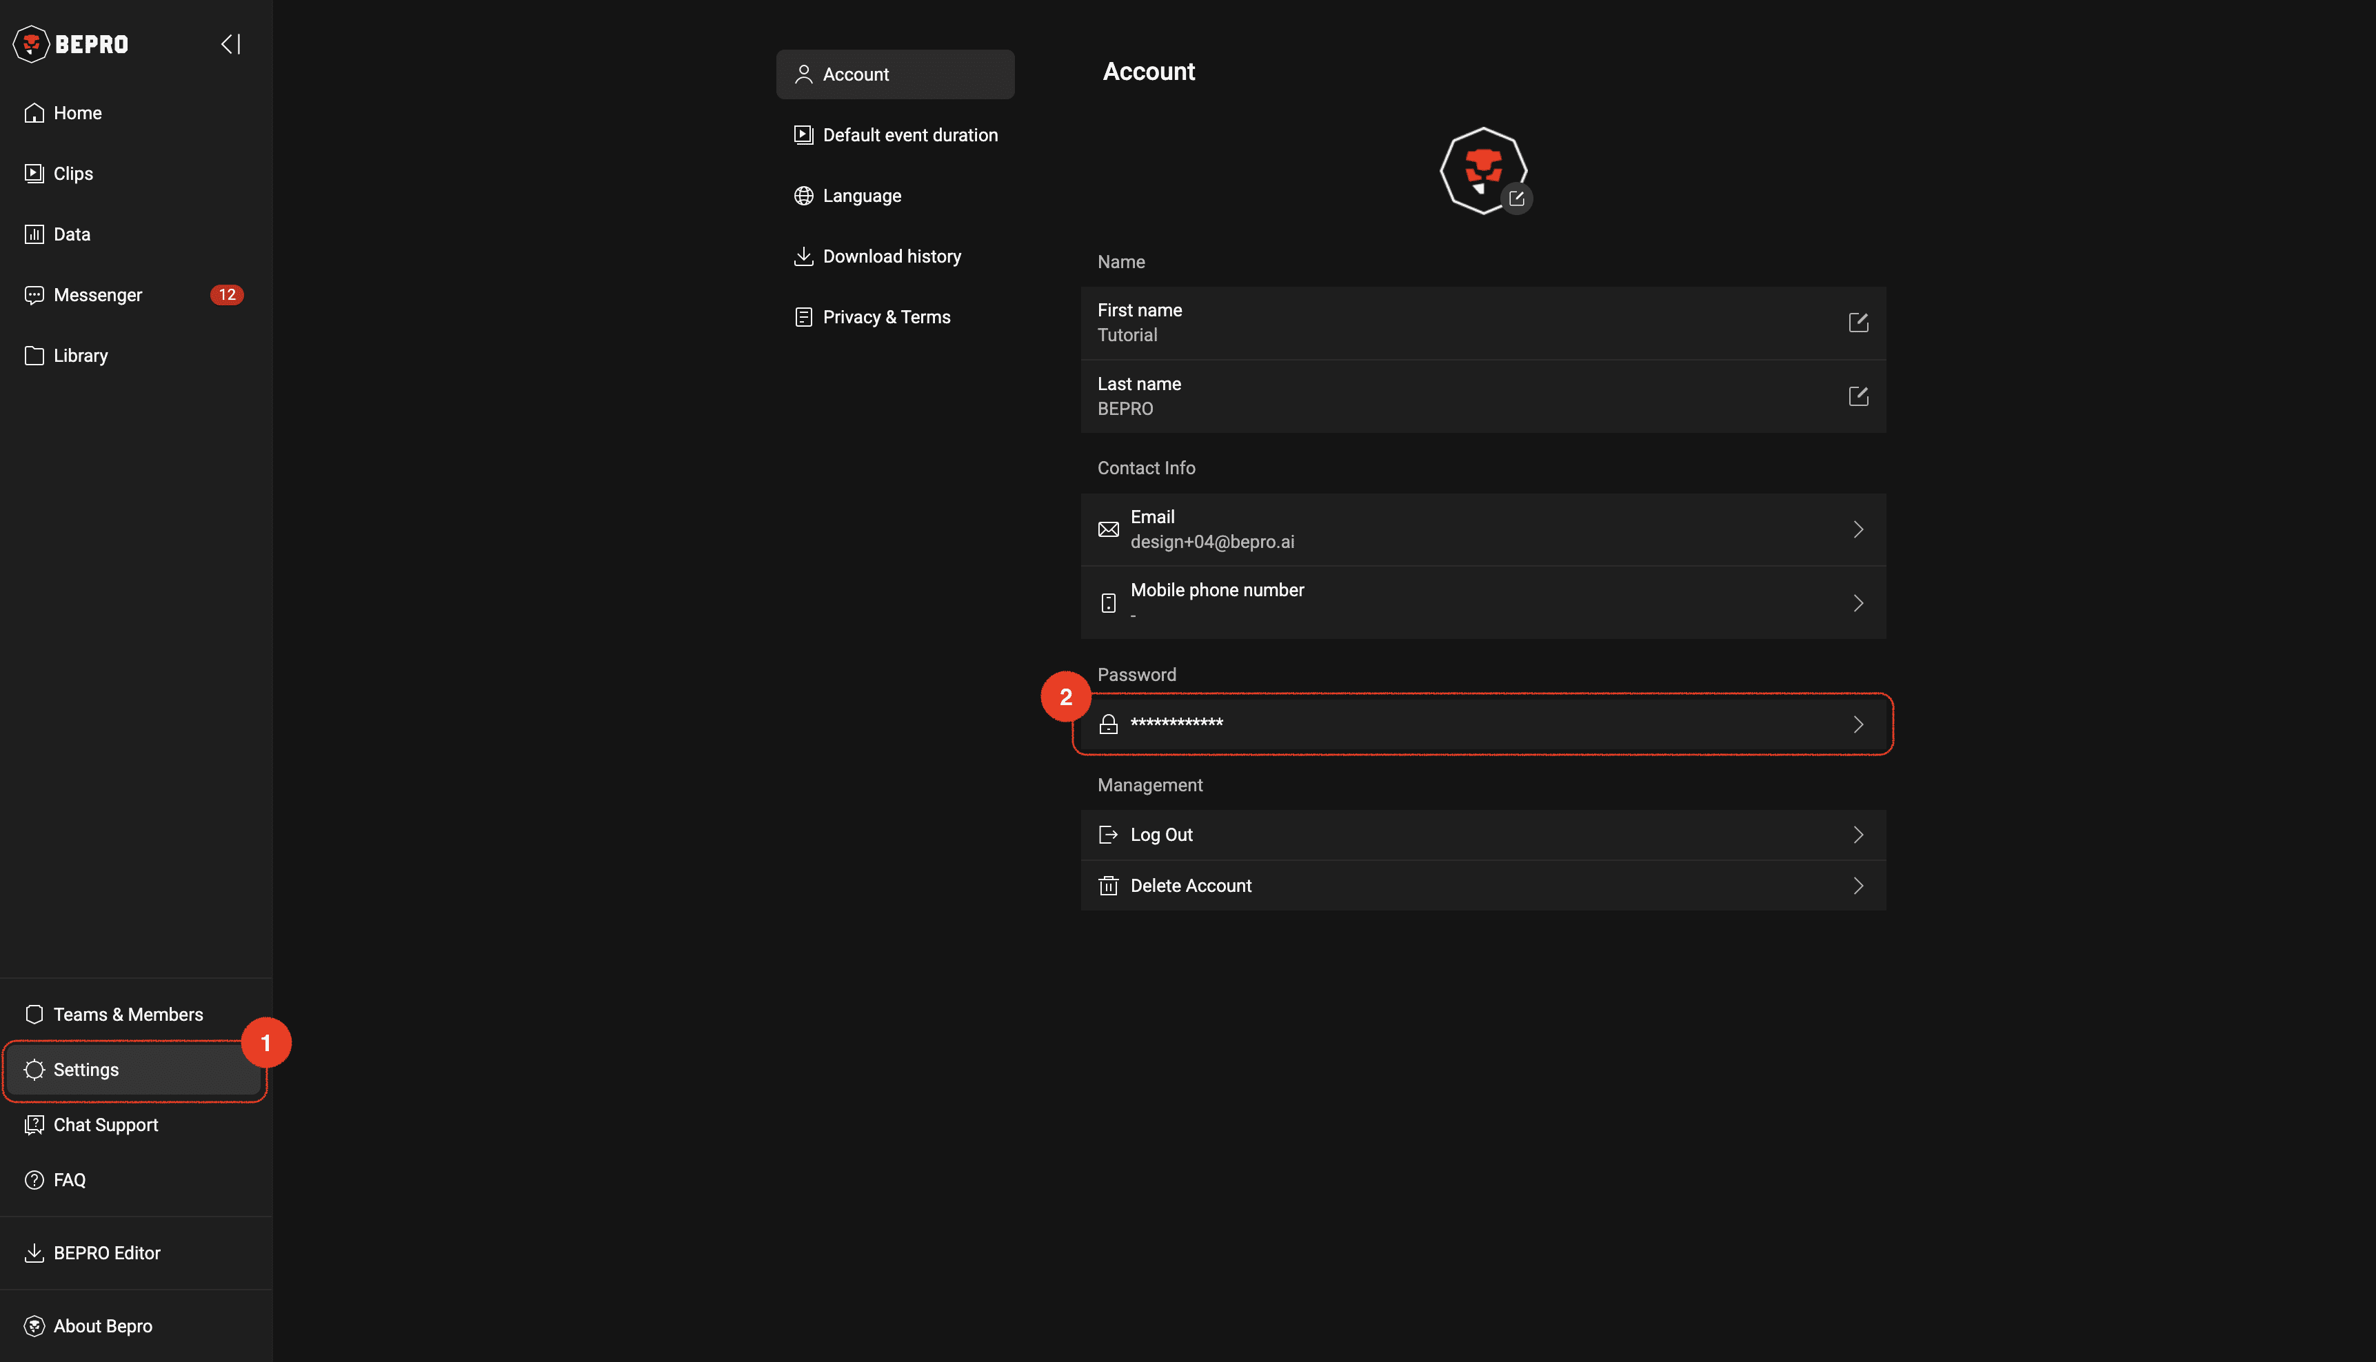Open the Language settings tab
The image size is (2376, 1362).
(x=862, y=196)
